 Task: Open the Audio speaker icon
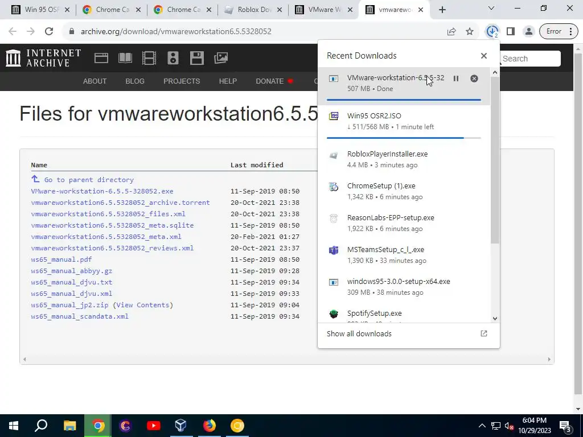[x=173, y=58]
